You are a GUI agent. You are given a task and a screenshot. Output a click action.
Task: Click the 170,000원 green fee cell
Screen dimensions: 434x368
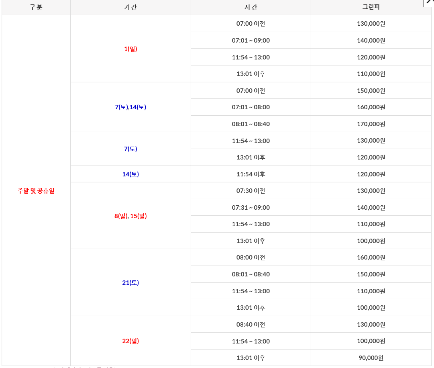371,124
